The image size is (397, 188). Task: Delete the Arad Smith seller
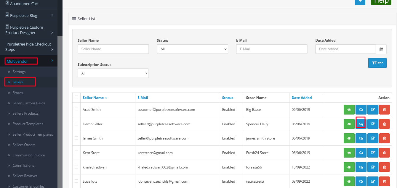[385, 110]
